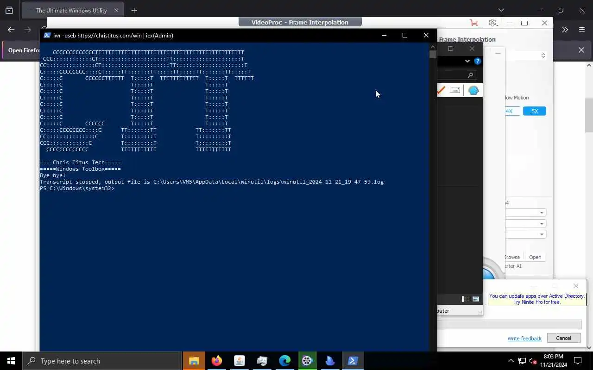Viewport: 593px width, 370px height.
Task: Open File Explorer from taskbar
Action: [194, 361]
